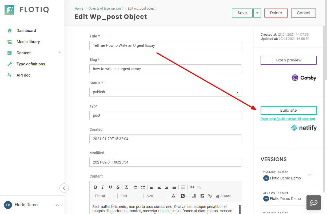Click into the Slug input field
The height and width of the screenshot is (214, 327).
[165, 69]
